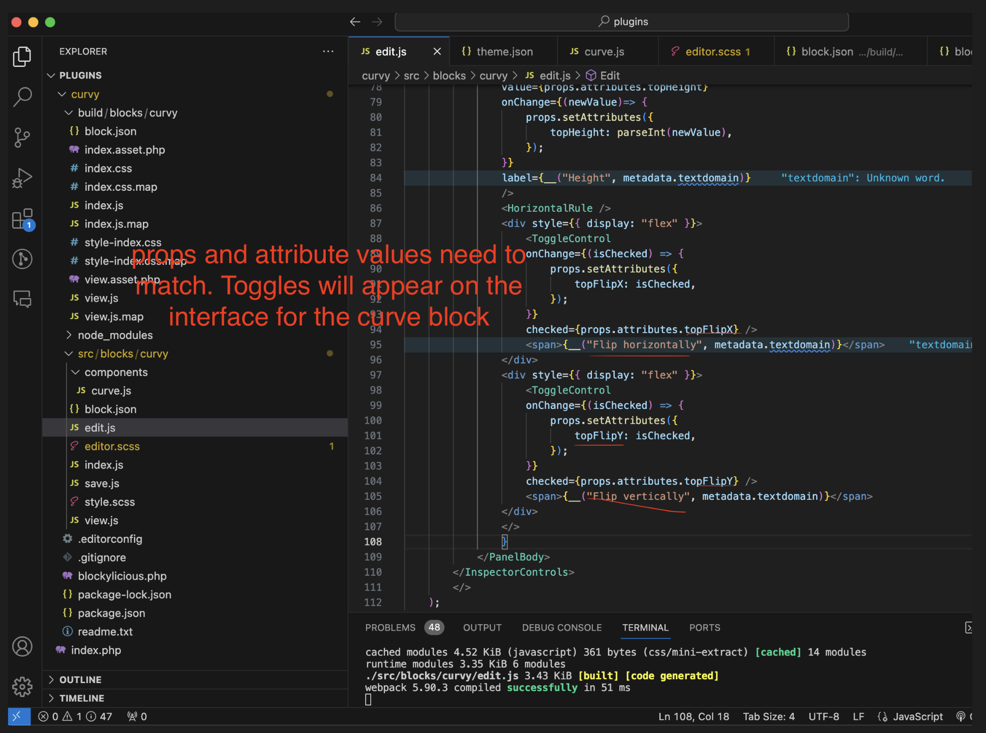Open editor.scss file in explorer
The image size is (986, 733).
(x=112, y=446)
